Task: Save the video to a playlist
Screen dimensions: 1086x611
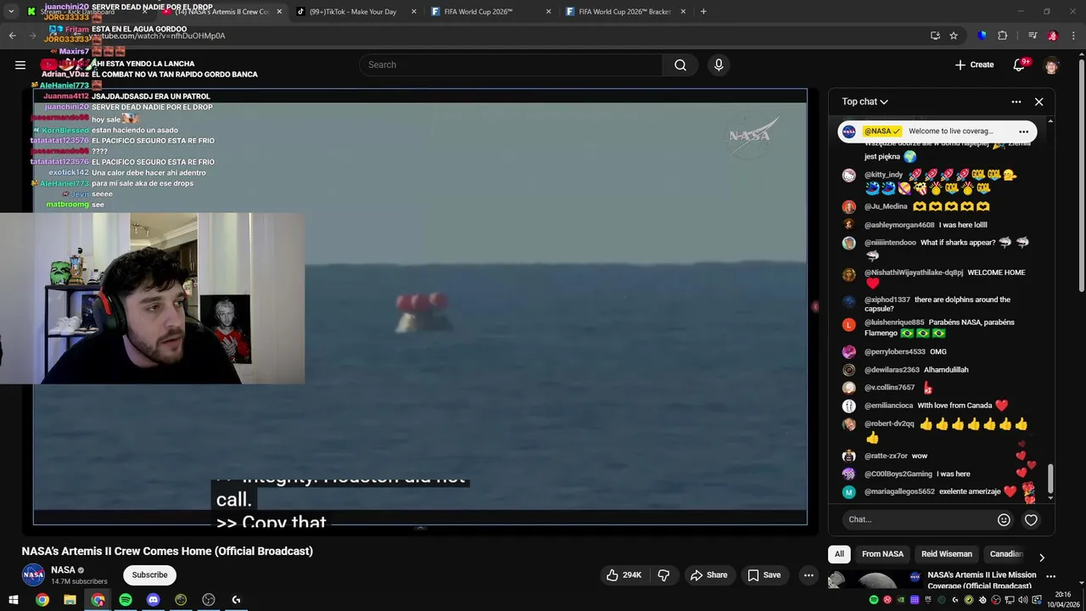Action: [x=764, y=575]
